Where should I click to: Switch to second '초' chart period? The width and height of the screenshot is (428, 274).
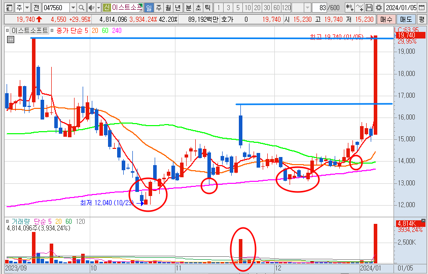point(198,8)
